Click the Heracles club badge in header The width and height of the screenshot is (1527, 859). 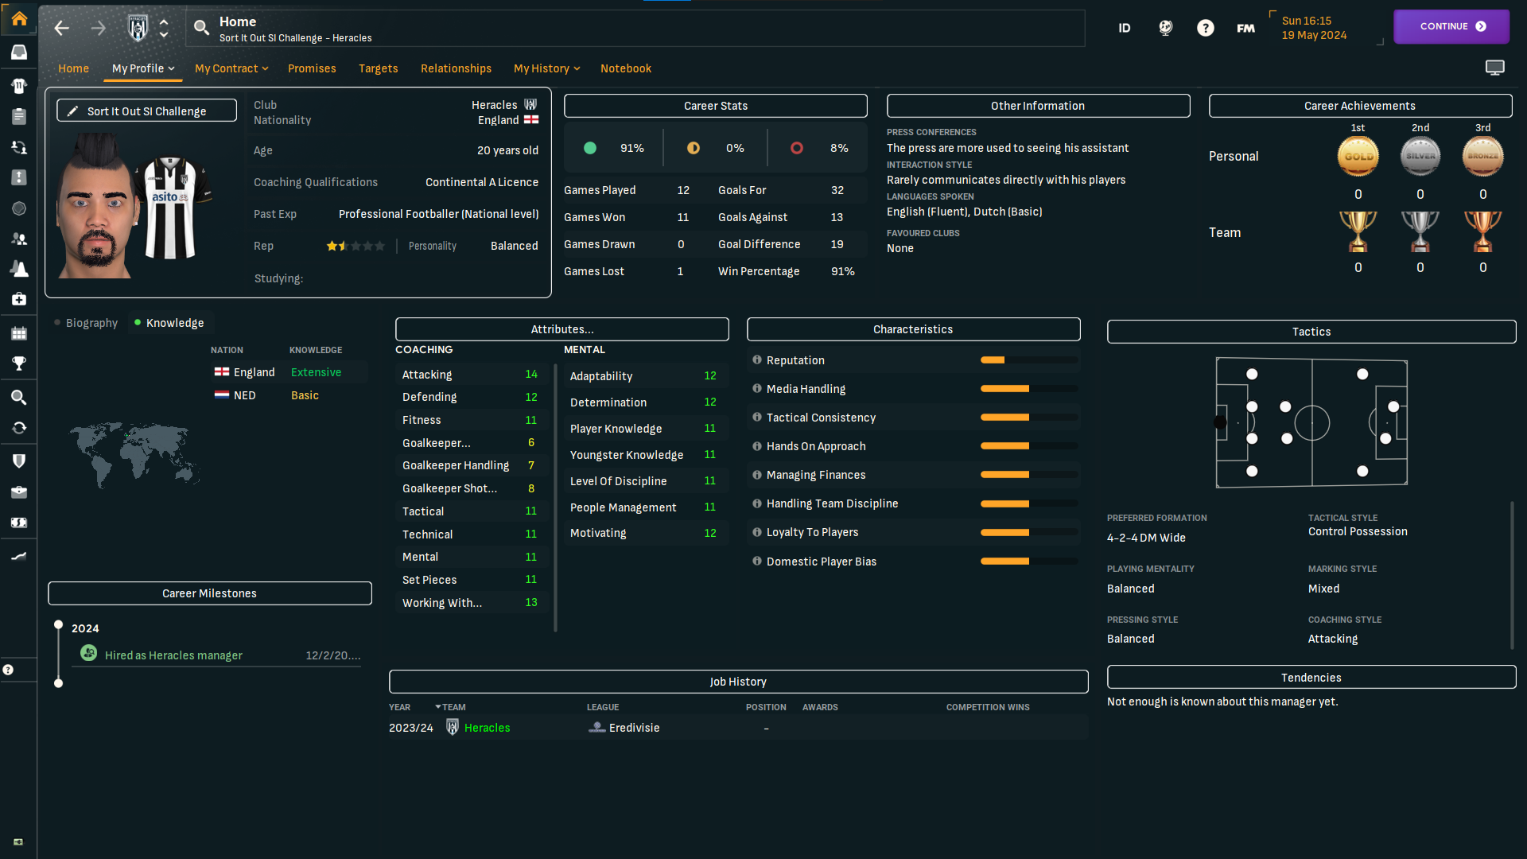[138, 28]
